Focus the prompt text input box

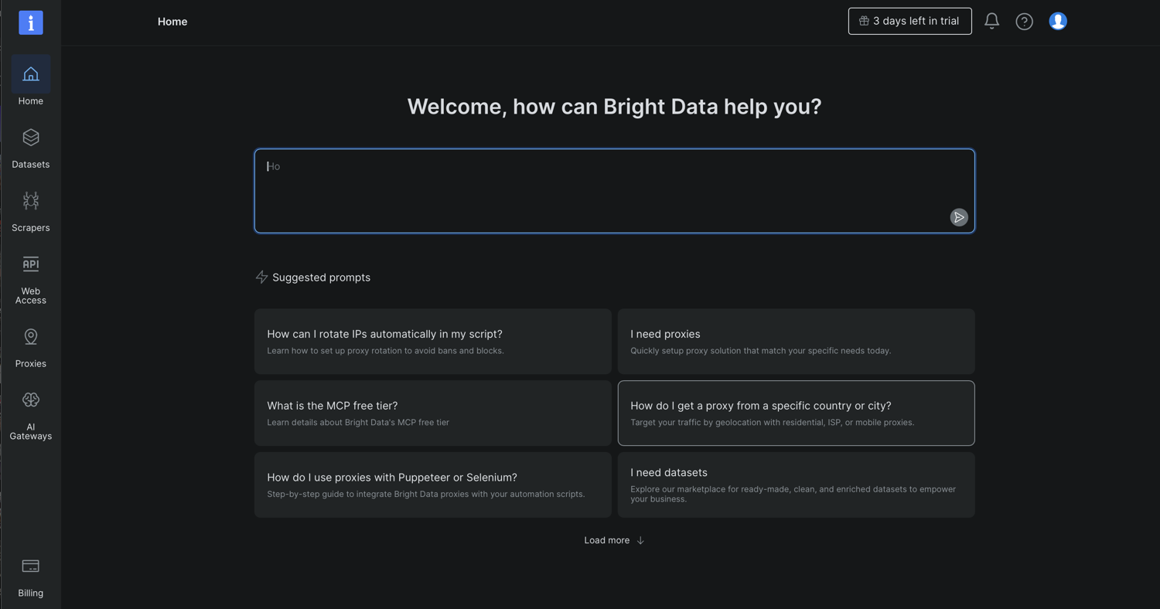coord(614,191)
